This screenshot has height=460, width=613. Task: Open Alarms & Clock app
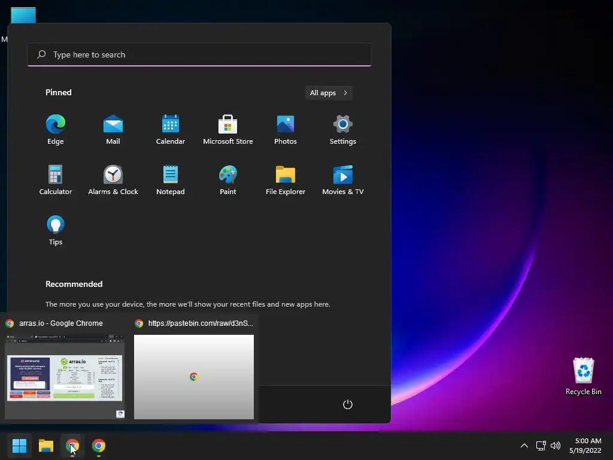pos(113,180)
